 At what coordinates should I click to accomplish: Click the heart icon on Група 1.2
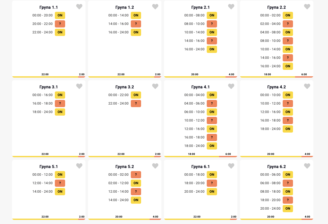155,7
